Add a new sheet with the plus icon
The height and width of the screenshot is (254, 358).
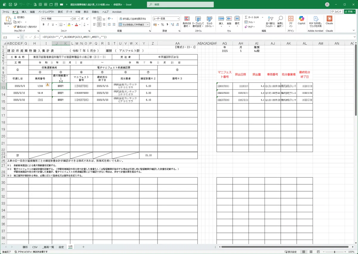[x=83, y=247]
